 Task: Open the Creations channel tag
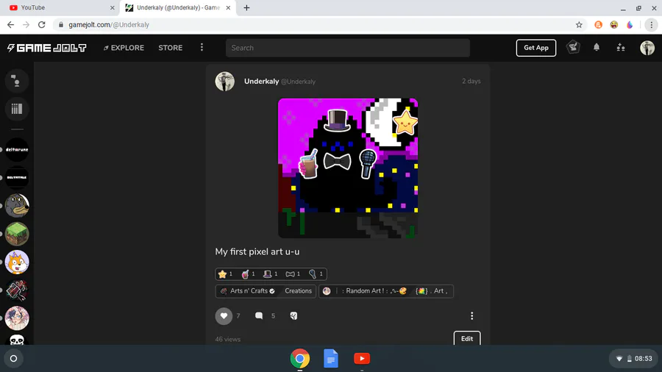click(x=298, y=291)
